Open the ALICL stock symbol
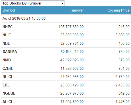Viewport: 131px width, 105px height. click(x=8, y=102)
